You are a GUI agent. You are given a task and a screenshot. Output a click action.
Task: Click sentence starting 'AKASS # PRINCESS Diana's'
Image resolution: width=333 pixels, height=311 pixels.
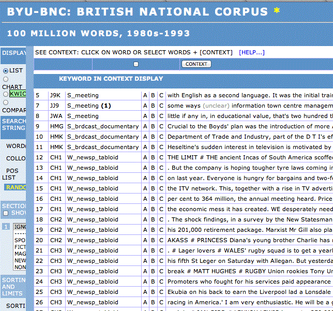click(x=250, y=241)
